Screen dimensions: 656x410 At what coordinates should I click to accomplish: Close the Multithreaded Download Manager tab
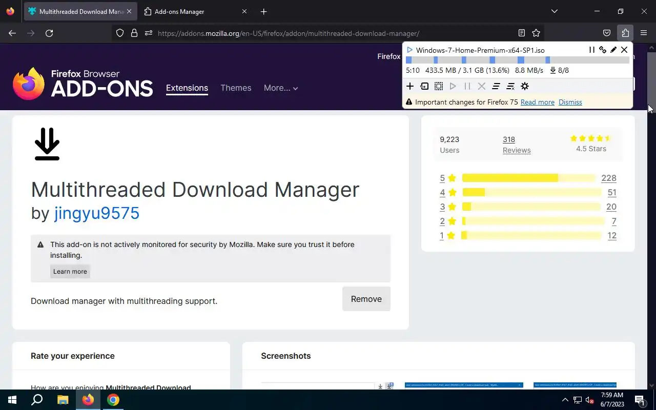click(129, 11)
